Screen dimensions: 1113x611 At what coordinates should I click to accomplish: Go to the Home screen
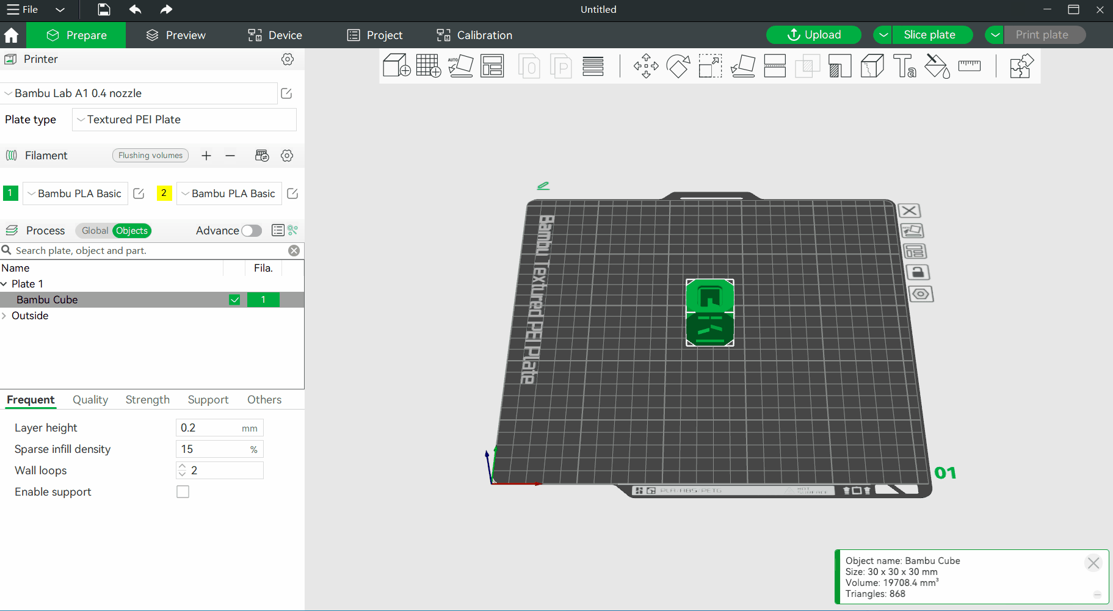(x=11, y=35)
